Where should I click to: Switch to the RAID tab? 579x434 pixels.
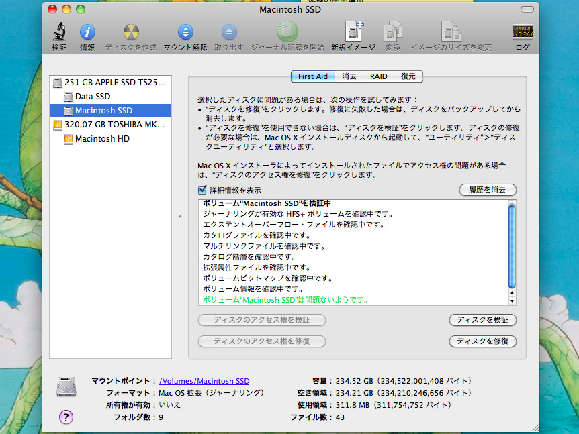tap(378, 76)
